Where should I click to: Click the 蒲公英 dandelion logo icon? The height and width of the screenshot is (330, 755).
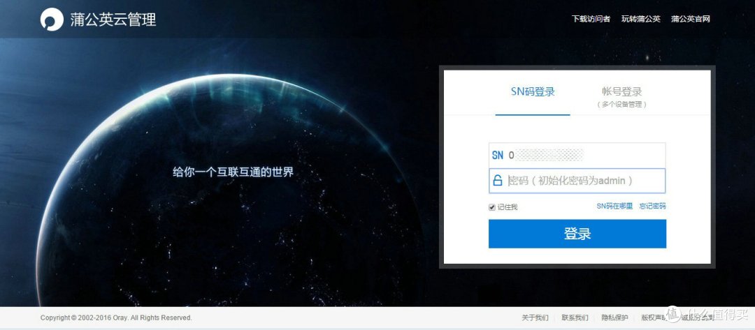pyautogui.click(x=52, y=20)
